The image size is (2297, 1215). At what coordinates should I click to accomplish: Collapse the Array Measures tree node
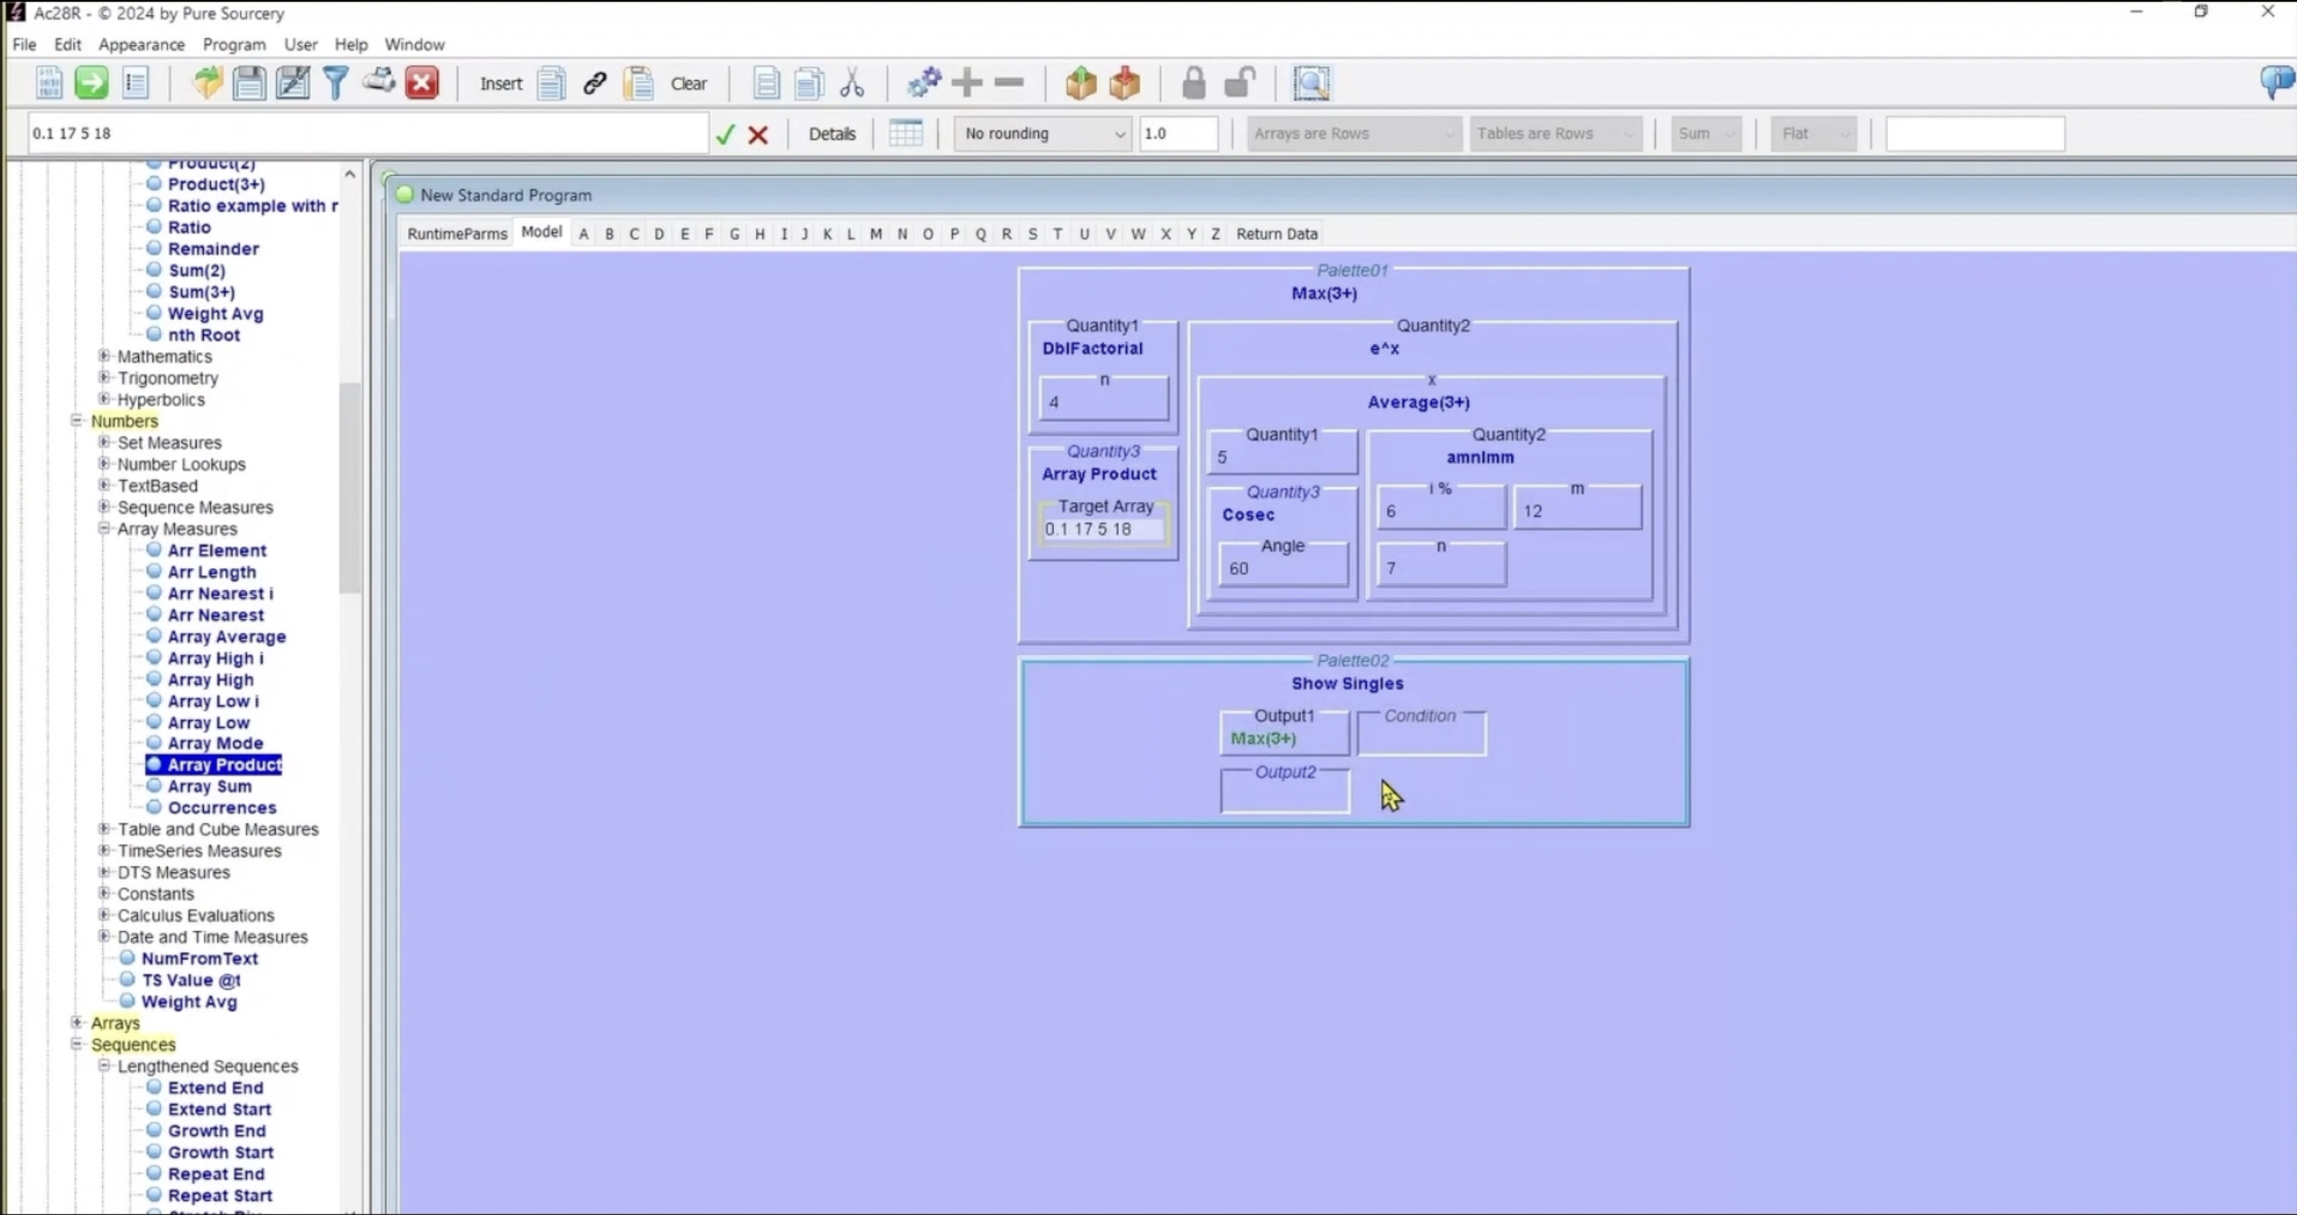tap(104, 528)
